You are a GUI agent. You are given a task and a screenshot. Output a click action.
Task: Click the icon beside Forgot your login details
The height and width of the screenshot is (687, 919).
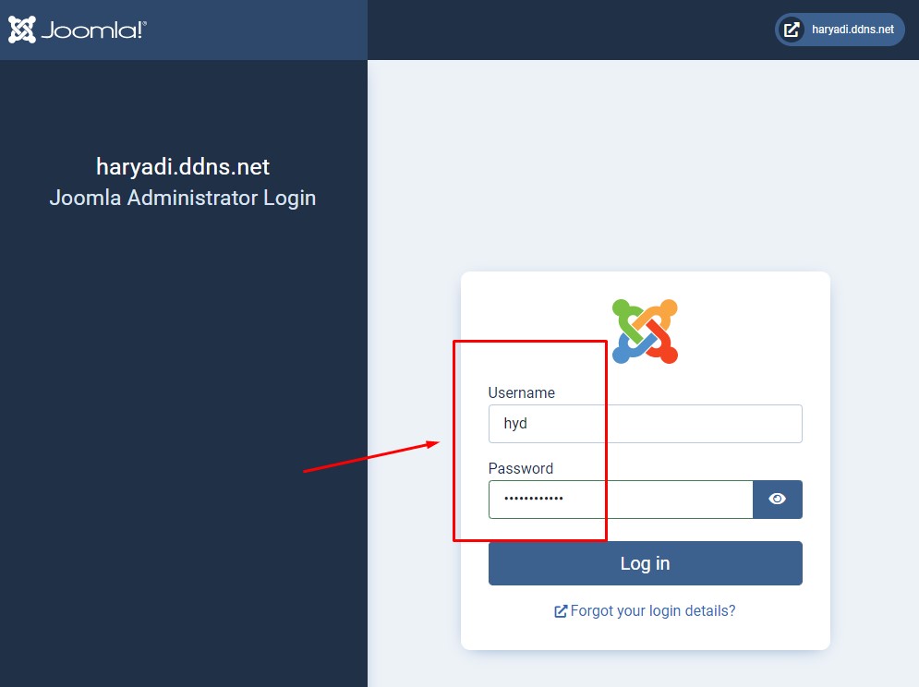(561, 611)
